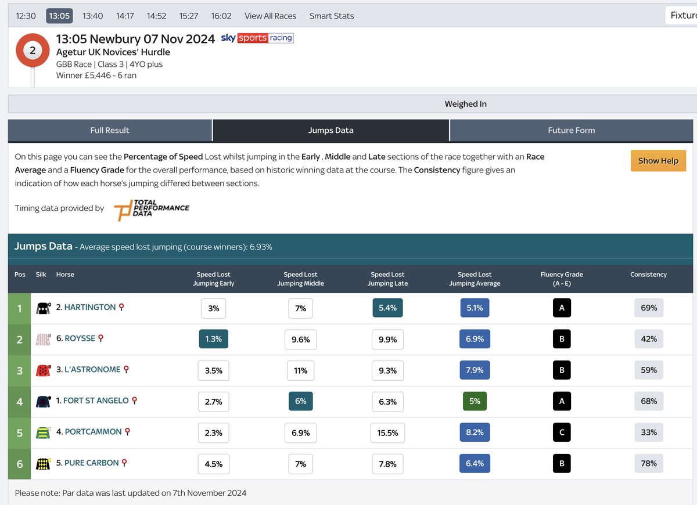This screenshot has height=505, width=697.
Task: Click PORTCAMMON's fluency grade C badge
Action: pyautogui.click(x=562, y=432)
